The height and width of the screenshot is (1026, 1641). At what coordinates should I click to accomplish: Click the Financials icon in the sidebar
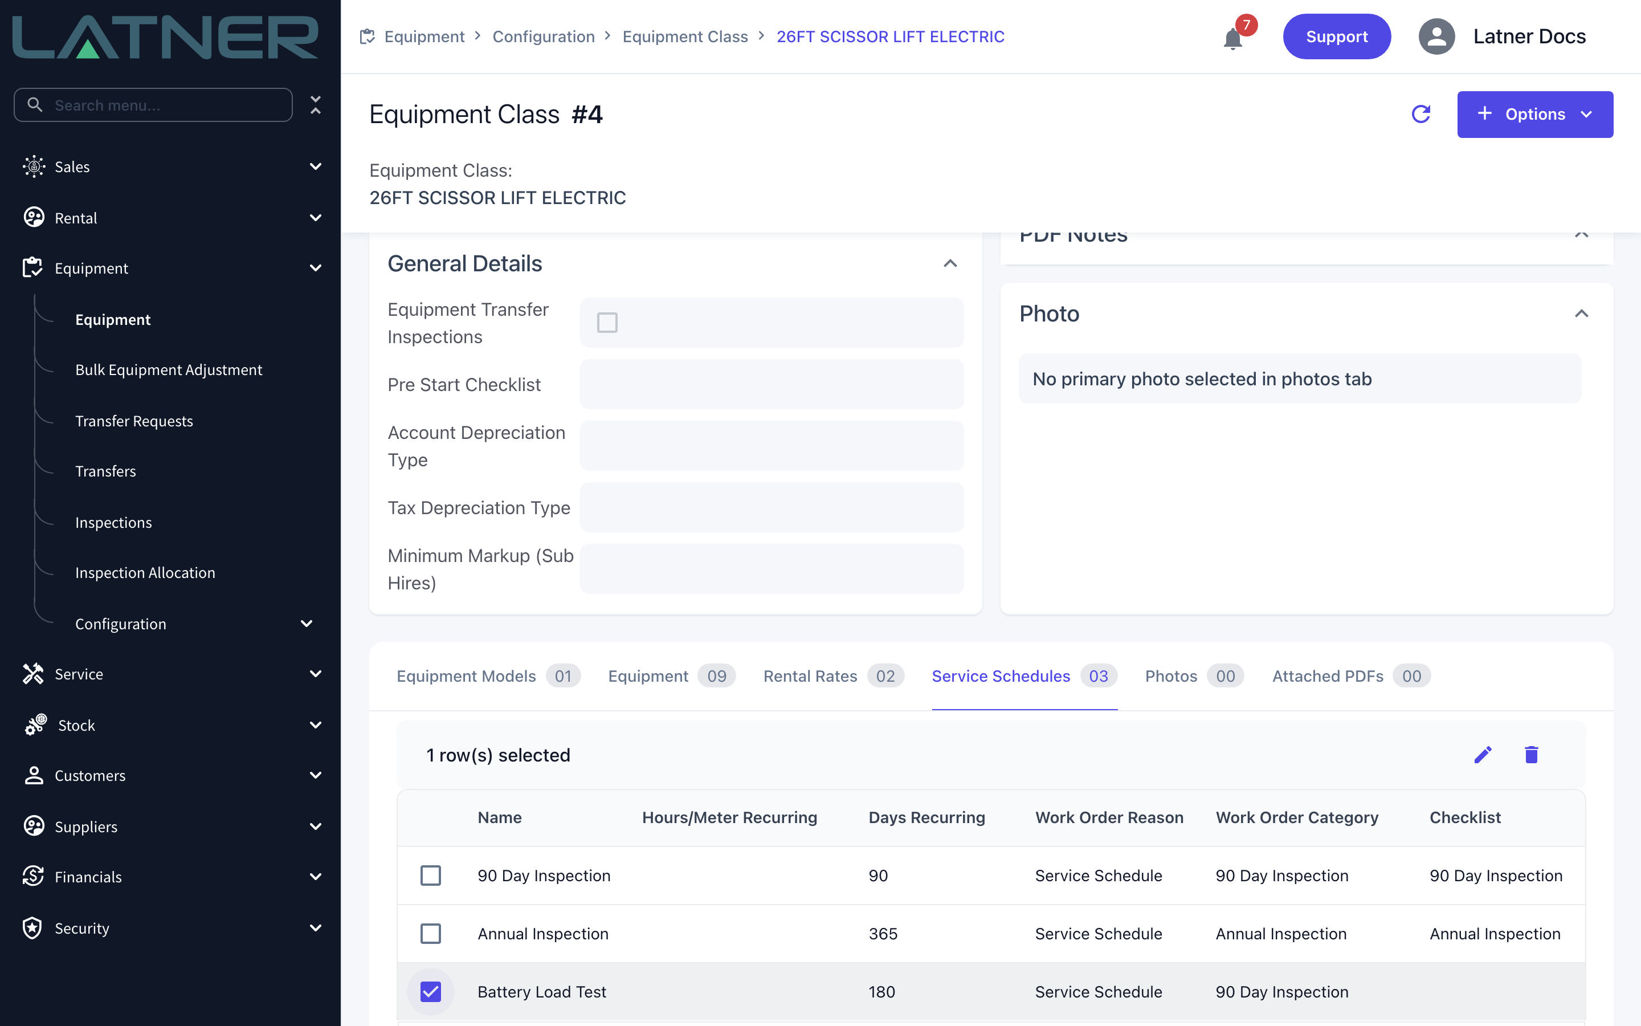coord(32,876)
